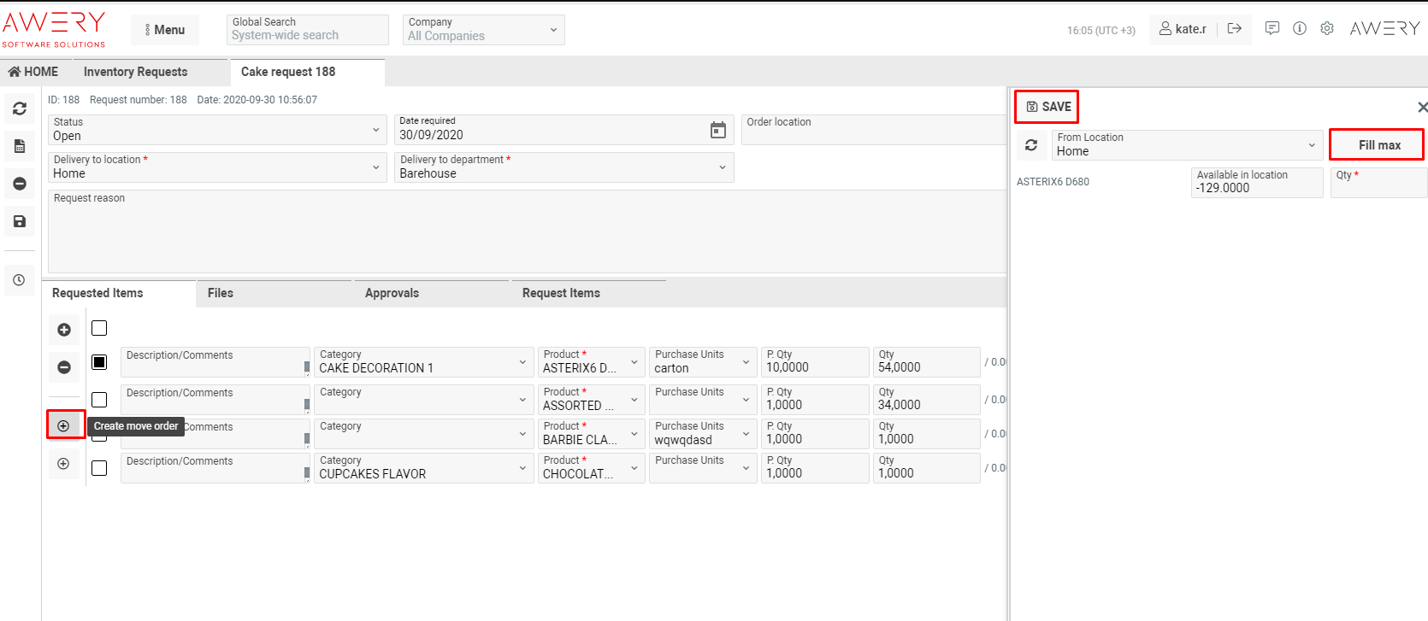Click the add row plus icon

pos(64,330)
